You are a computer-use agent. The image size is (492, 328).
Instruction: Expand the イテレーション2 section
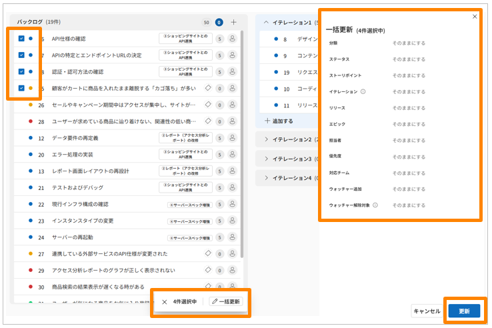(267, 139)
